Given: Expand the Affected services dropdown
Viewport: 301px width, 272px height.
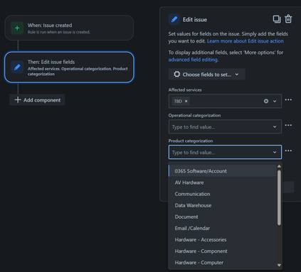Looking at the screenshot, I should (275, 102).
